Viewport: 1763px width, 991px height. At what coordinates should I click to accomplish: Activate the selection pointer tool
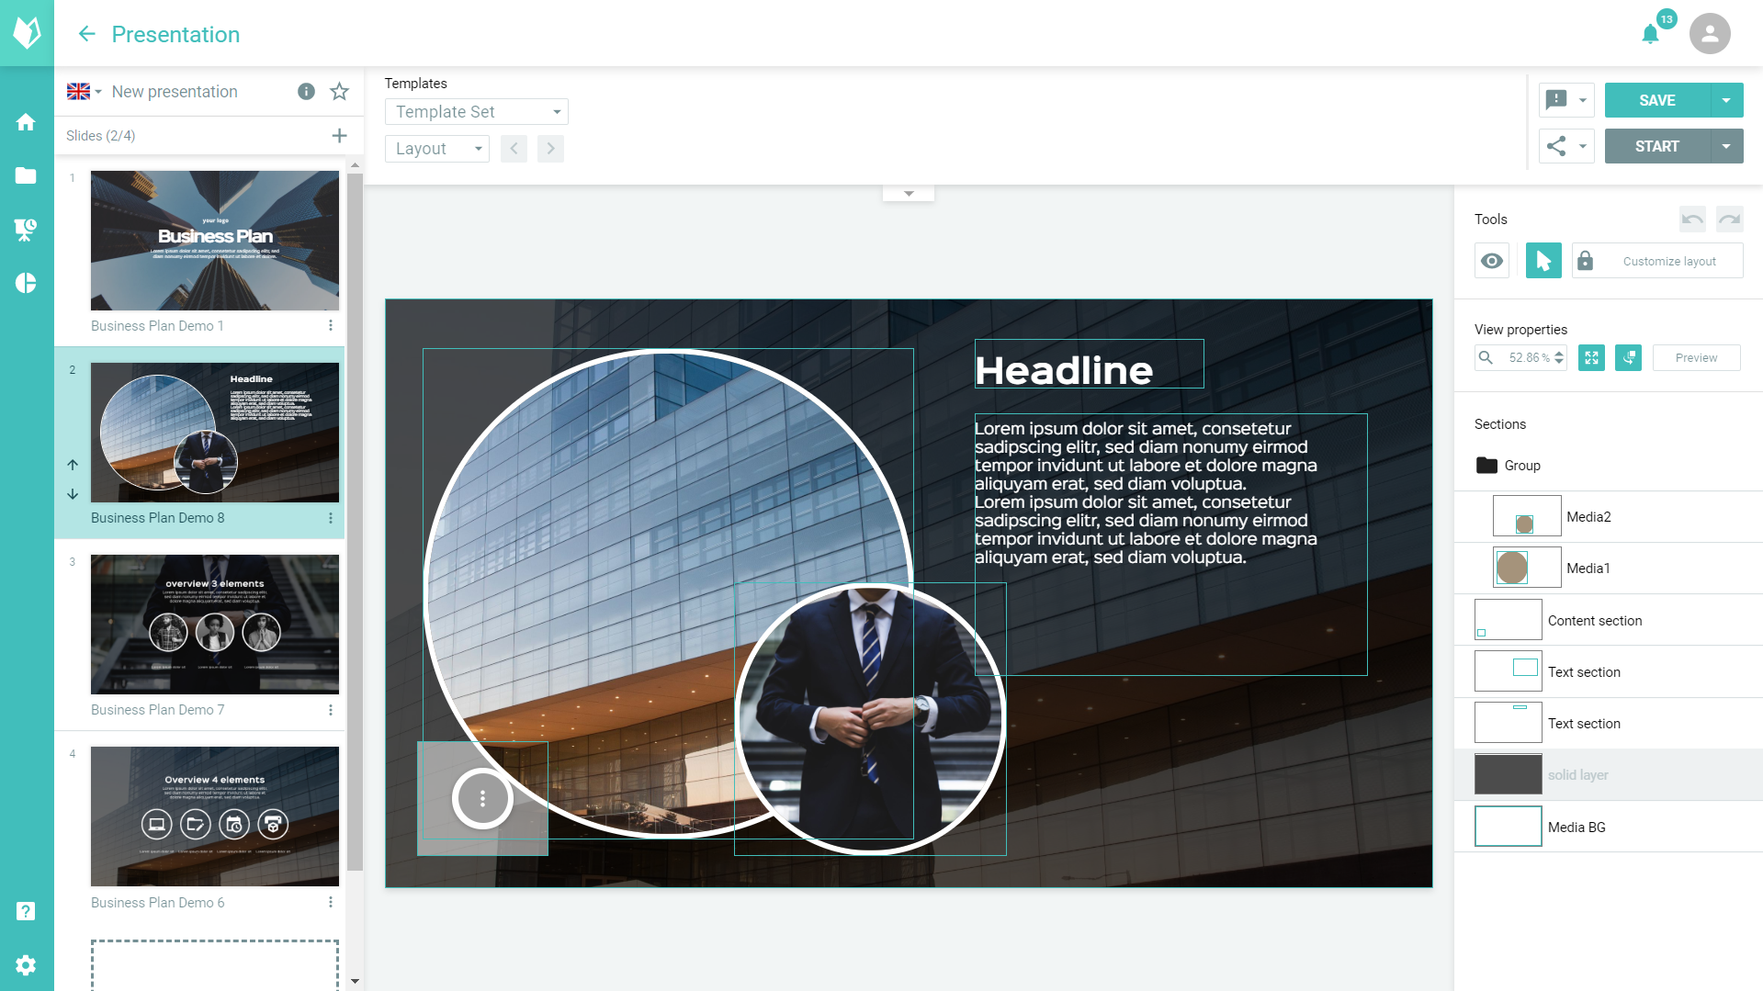(x=1543, y=261)
